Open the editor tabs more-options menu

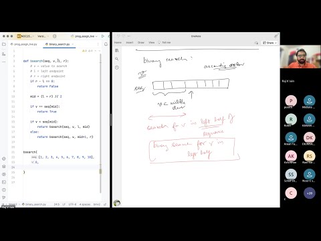coord(98,44)
